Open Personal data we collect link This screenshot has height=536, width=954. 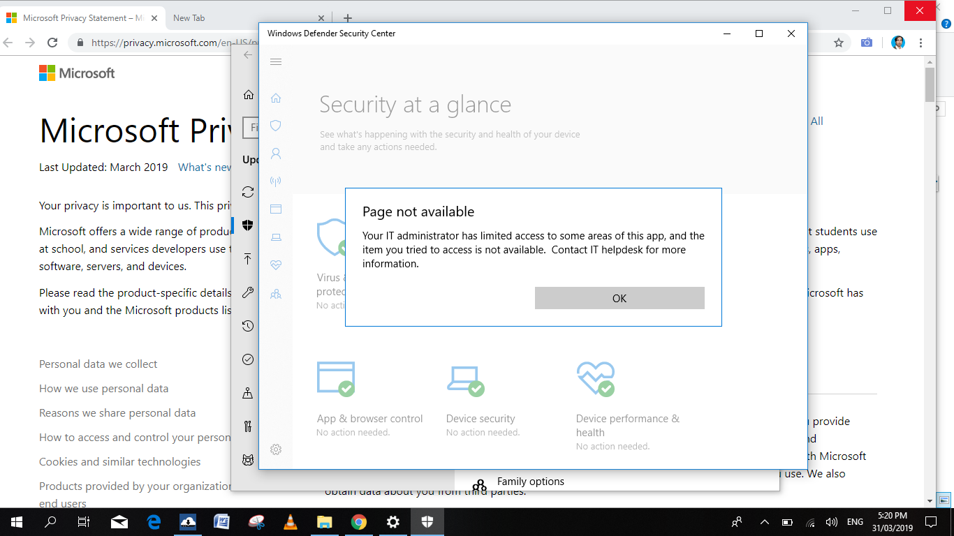point(98,364)
